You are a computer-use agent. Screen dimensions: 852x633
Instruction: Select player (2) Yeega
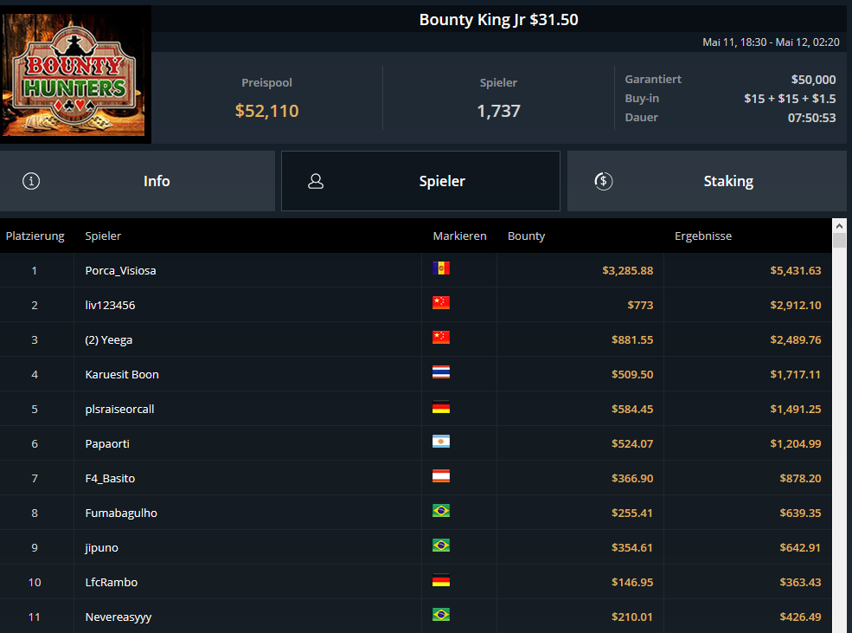point(109,340)
